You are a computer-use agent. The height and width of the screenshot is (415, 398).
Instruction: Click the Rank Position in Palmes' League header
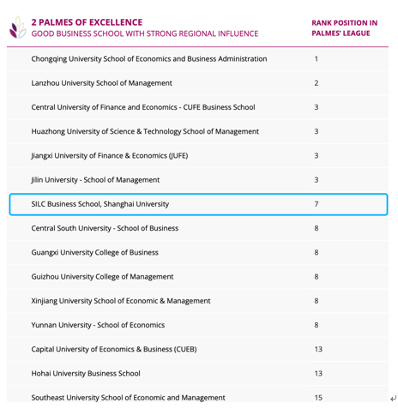(344, 28)
